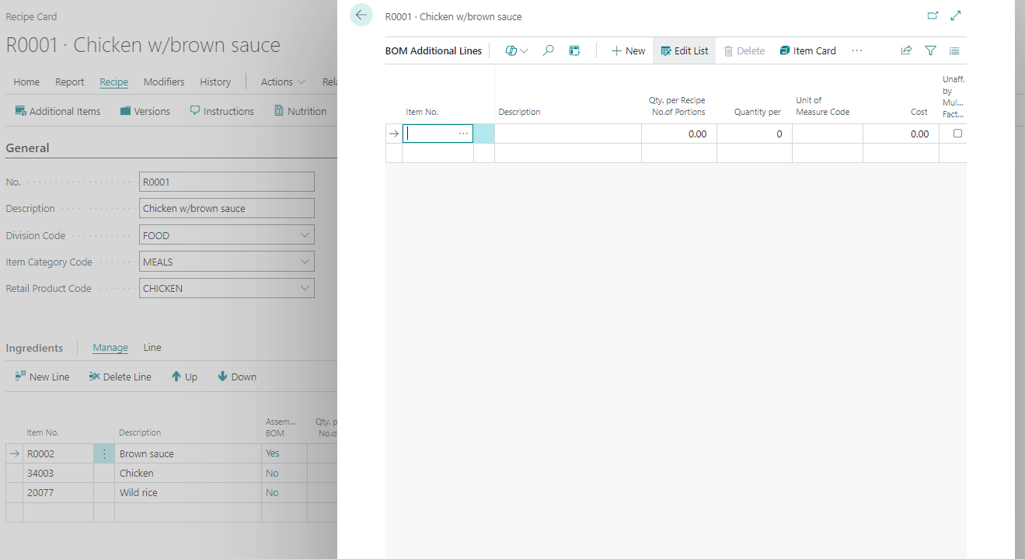Expand the Item Category Code dropdown

(x=305, y=262)
